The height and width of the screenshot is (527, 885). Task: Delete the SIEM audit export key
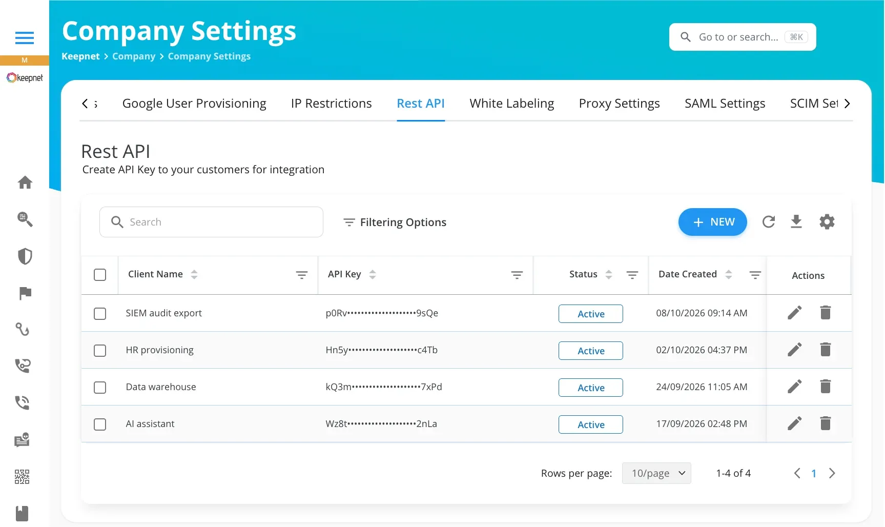(825, 313)
